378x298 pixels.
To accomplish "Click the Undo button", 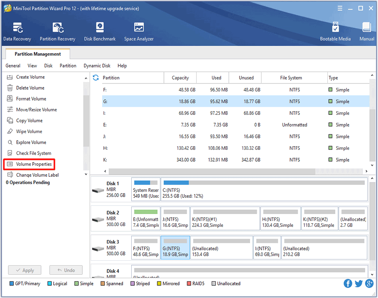I will point(66,270).
